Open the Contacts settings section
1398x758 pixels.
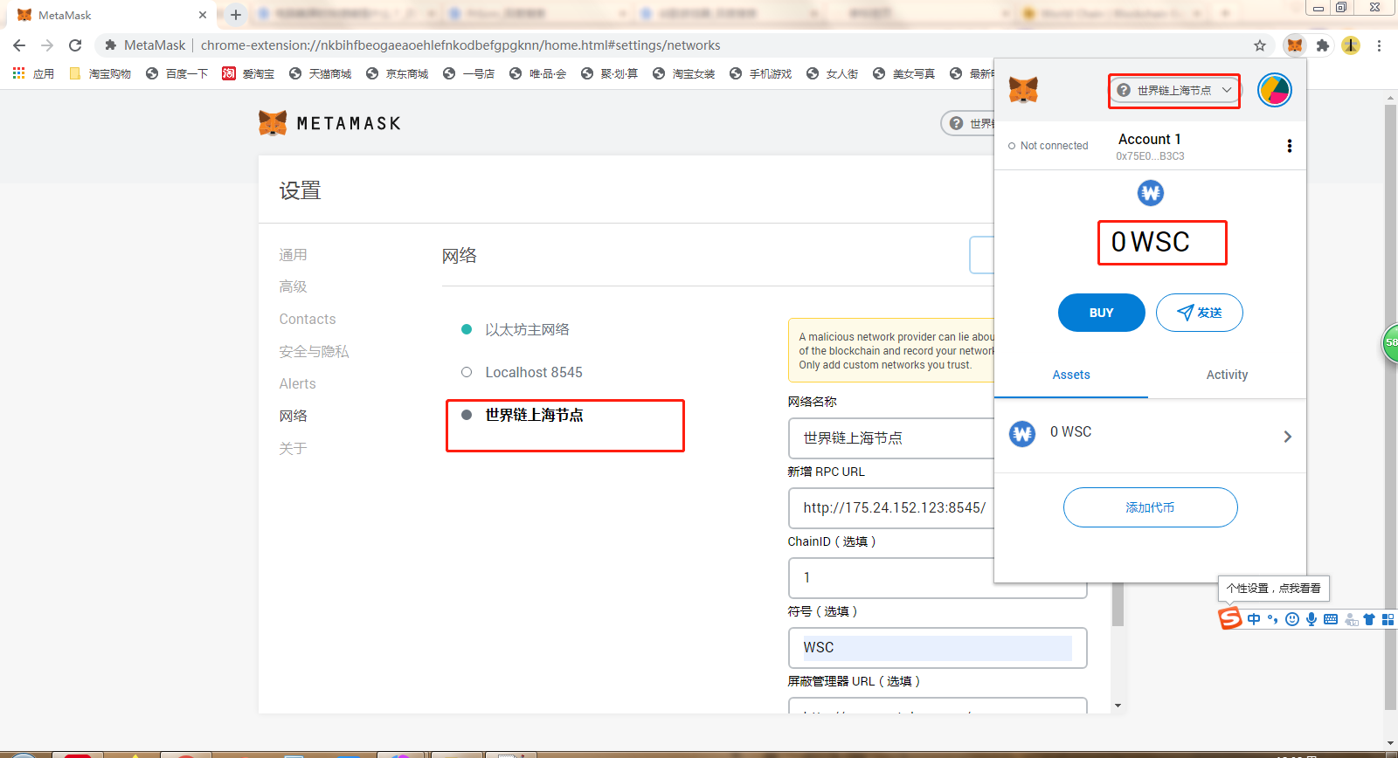[x=308, y=319]
